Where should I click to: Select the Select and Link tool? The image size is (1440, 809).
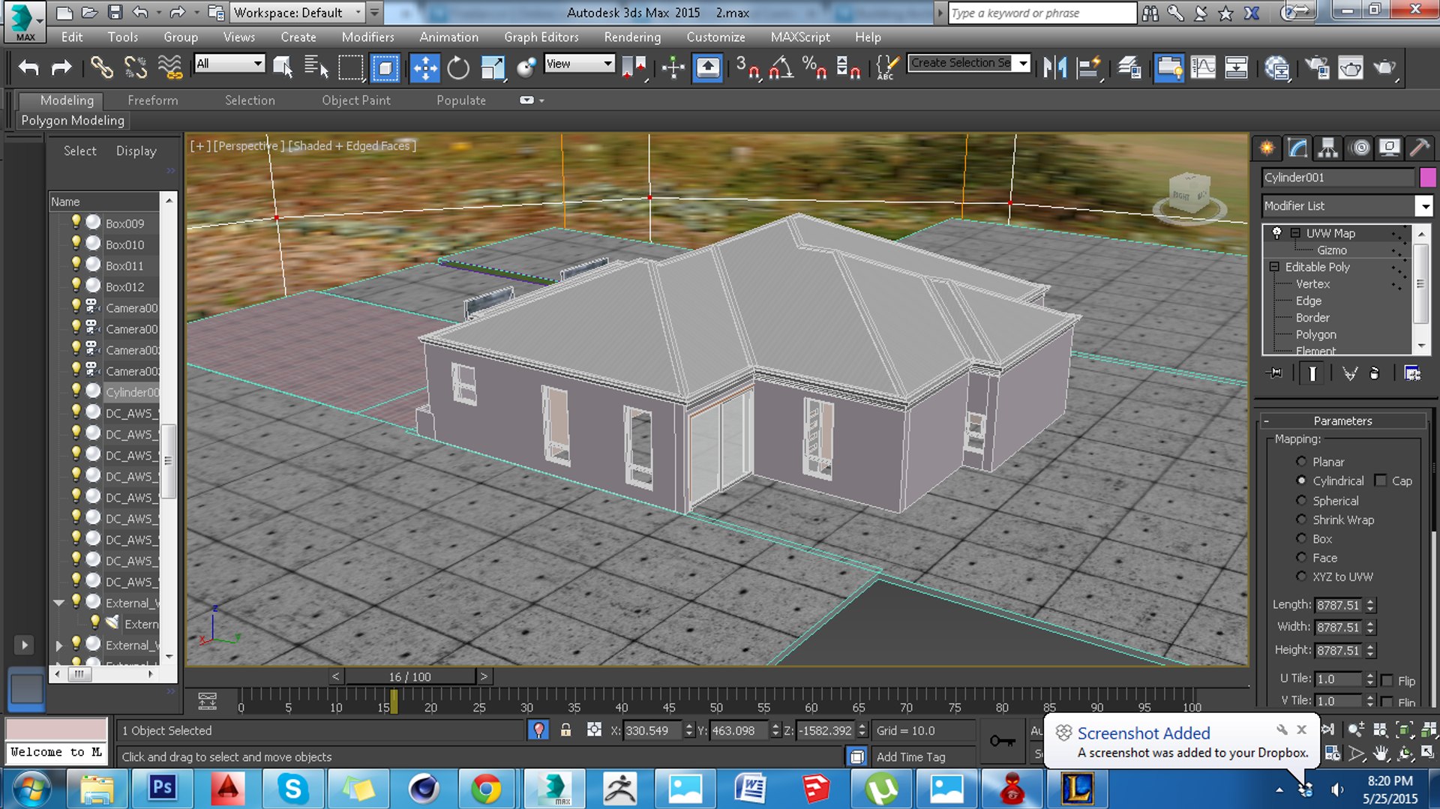(x=101, y=67)
